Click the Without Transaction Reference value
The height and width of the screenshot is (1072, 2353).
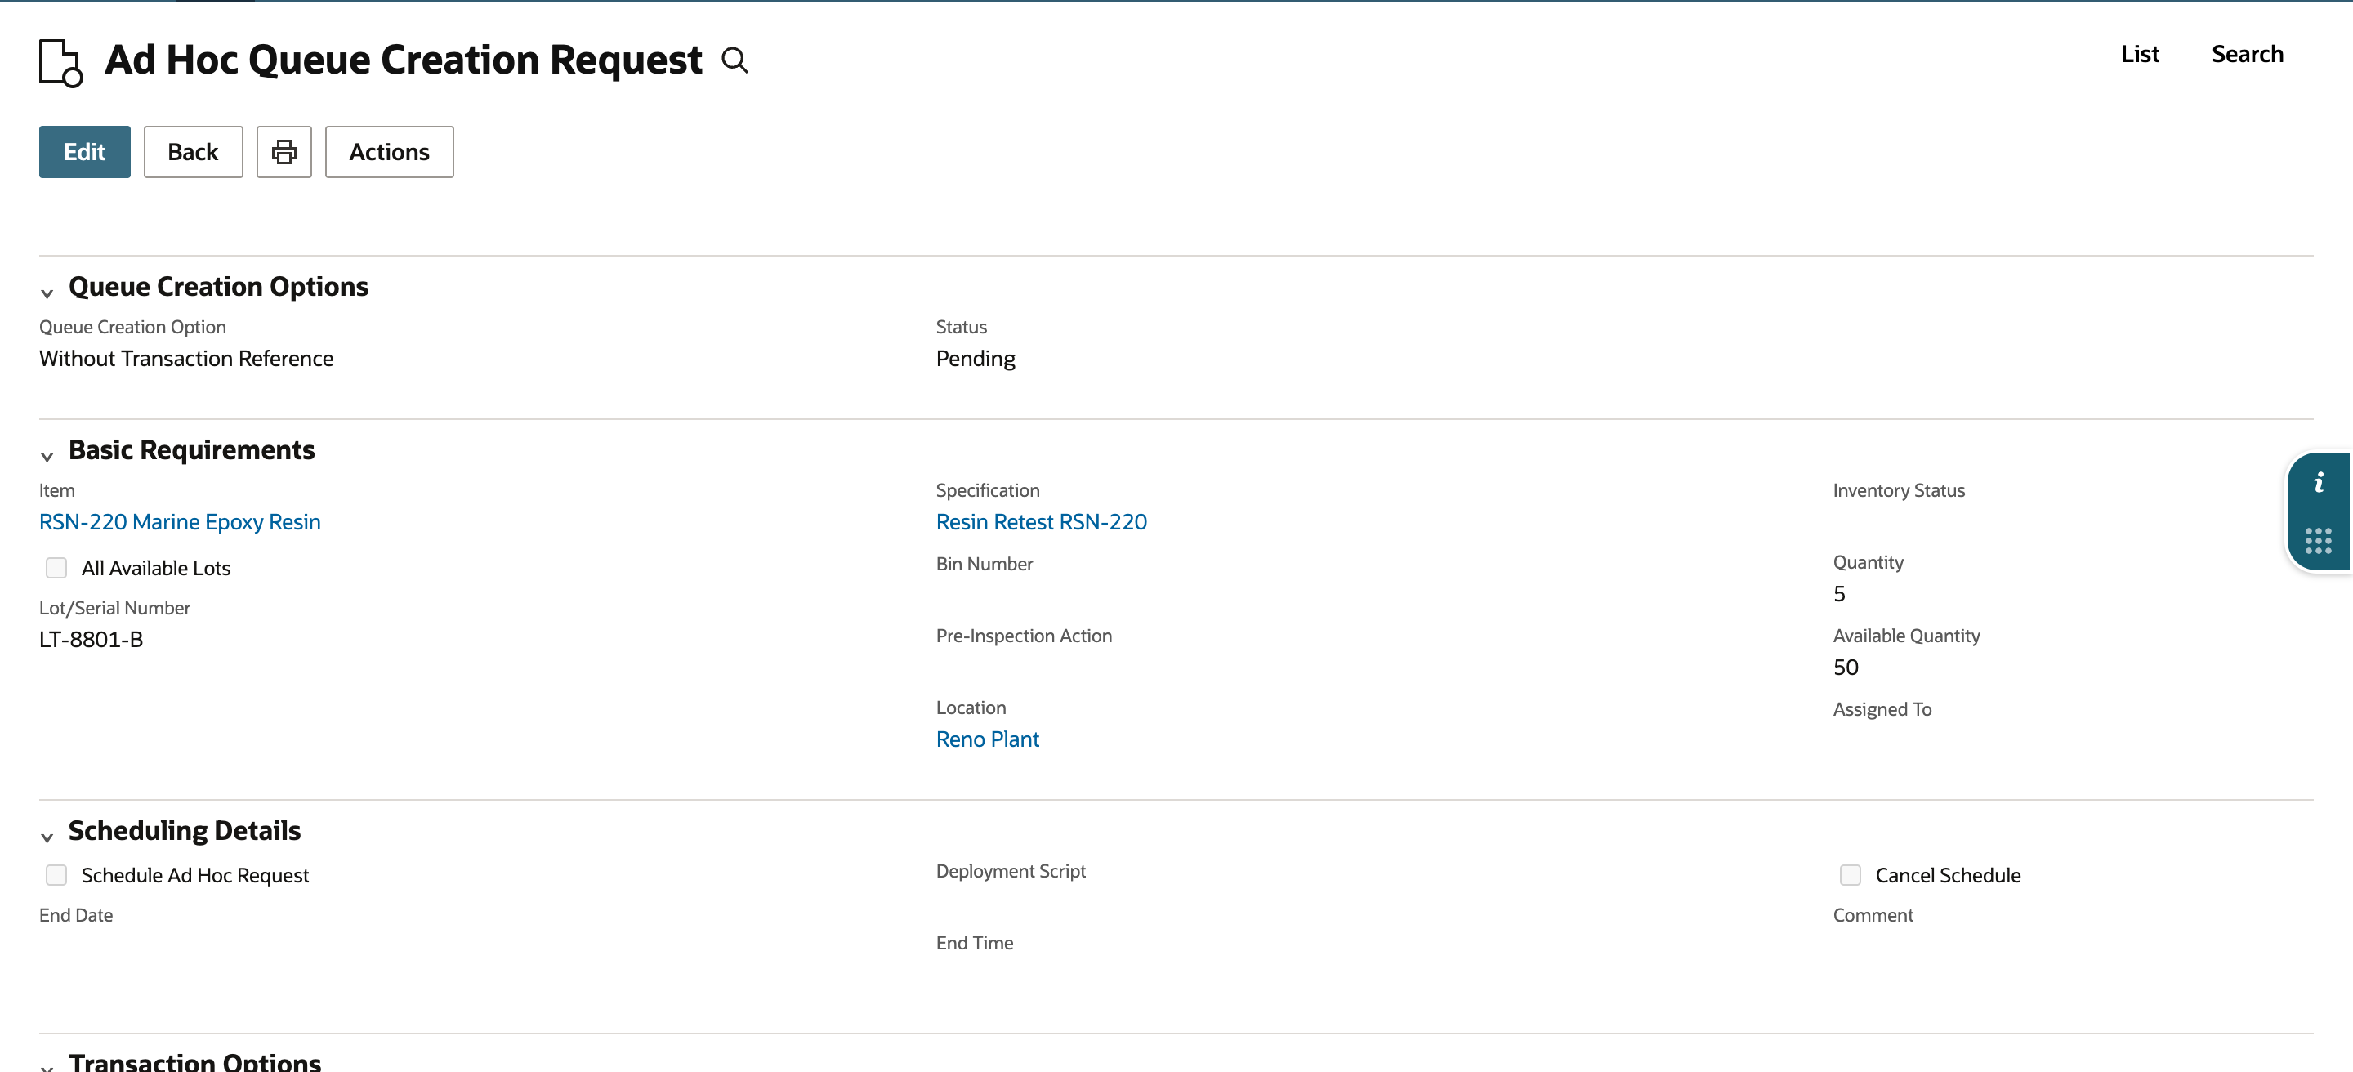tap(186, 358)
